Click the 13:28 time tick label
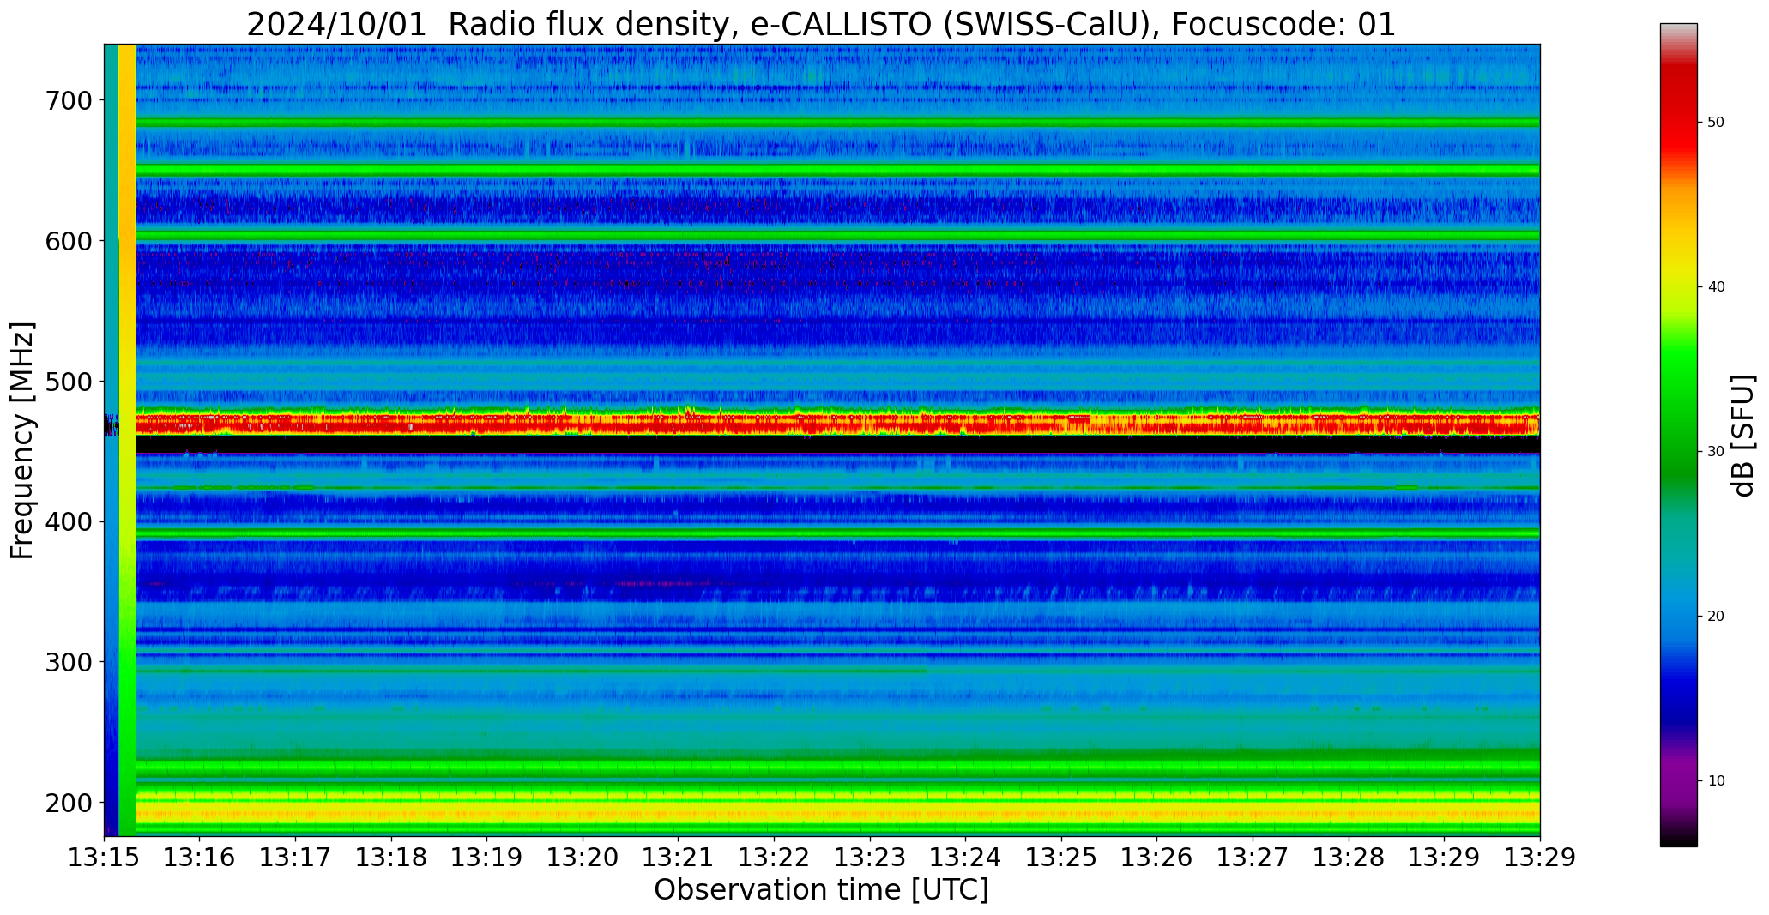Image resolution: width=1769 pixels, height=915 pixels. (1349, 858)
